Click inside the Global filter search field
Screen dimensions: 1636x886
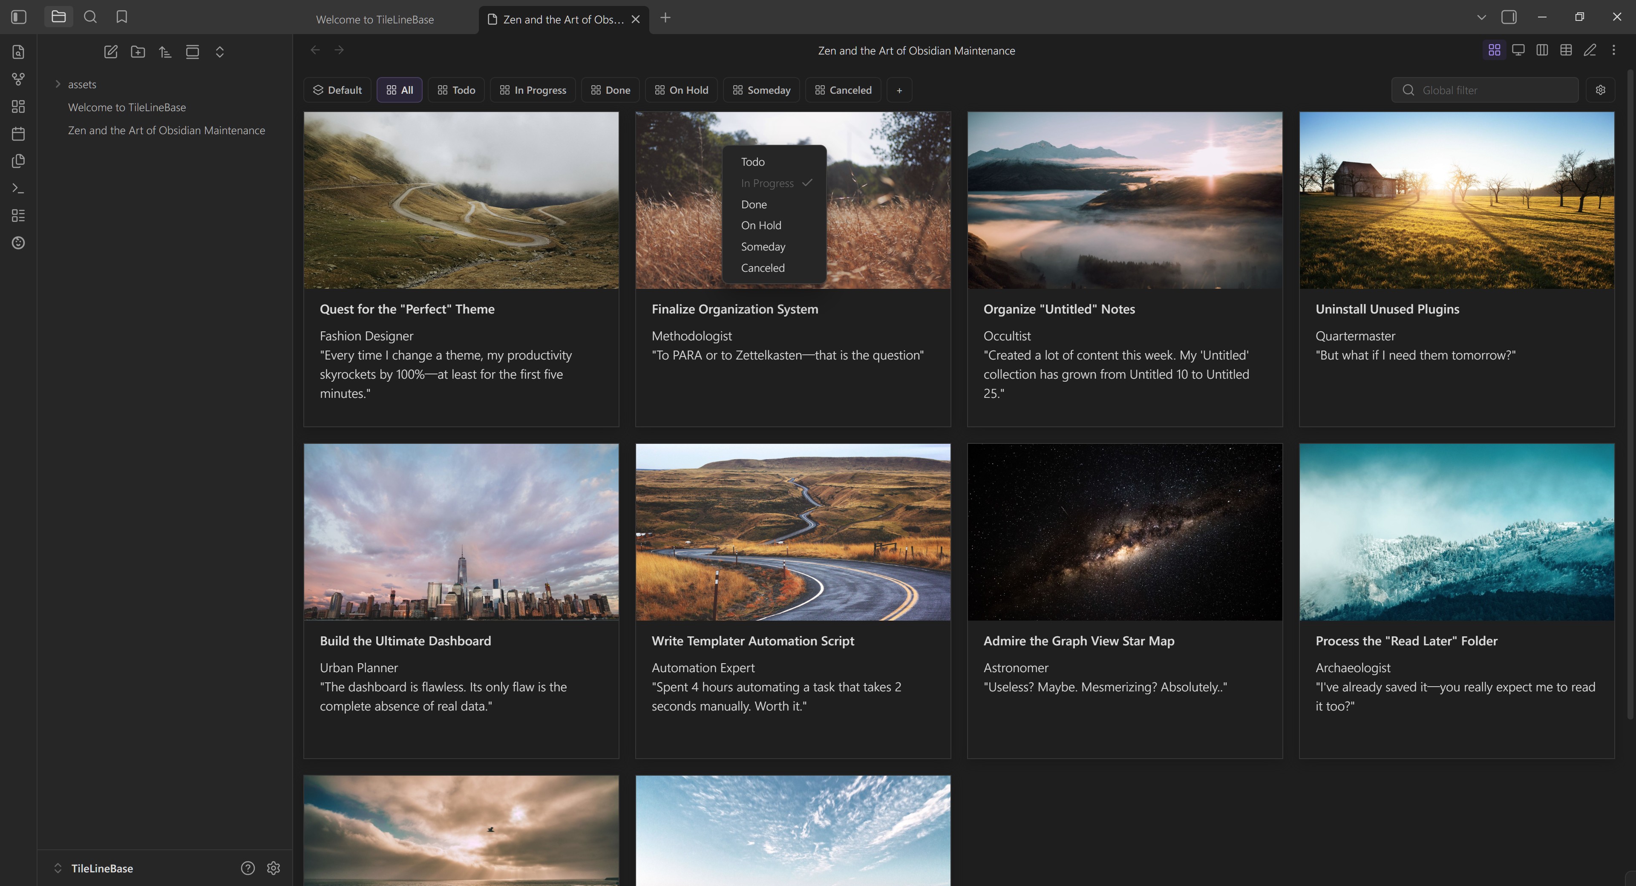(1486, 89)
